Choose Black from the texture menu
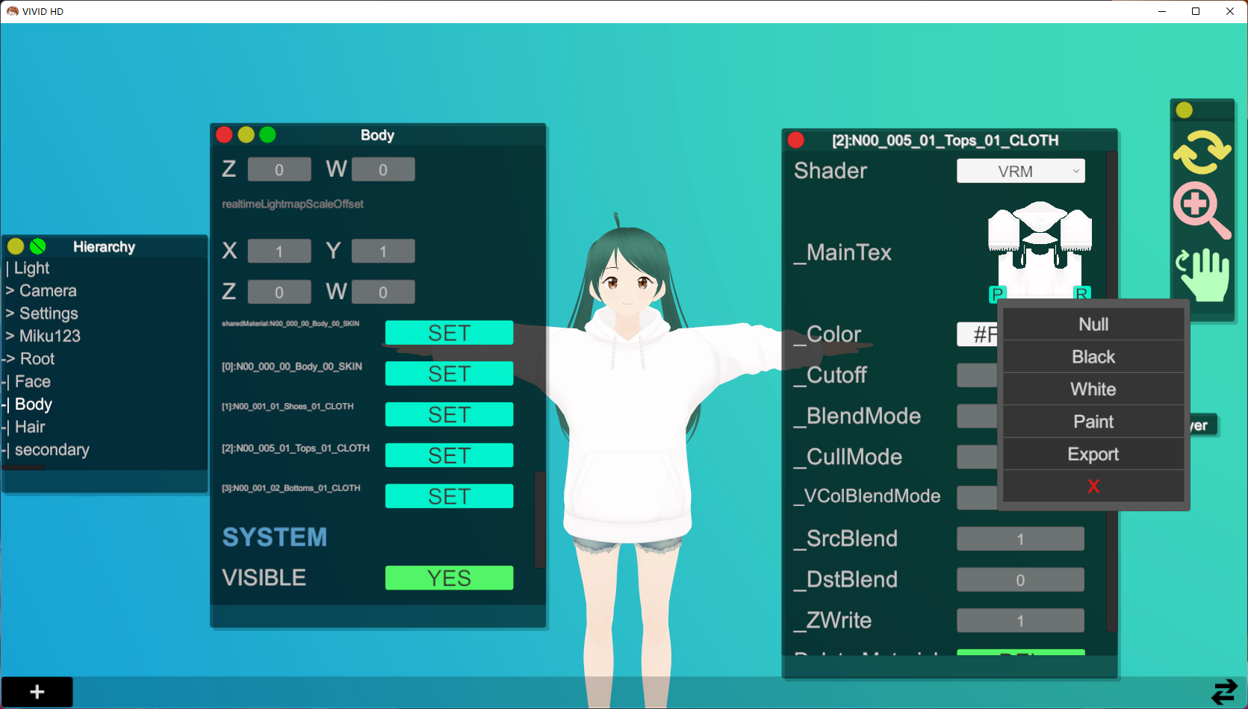 1093,357
